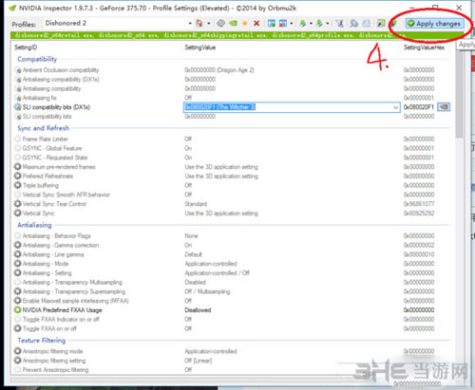The height and width of the screenshot is (390, 475).
Task: Open the Profiles dropdown showing Dishonored 2
Action: (x=118, y=23)
